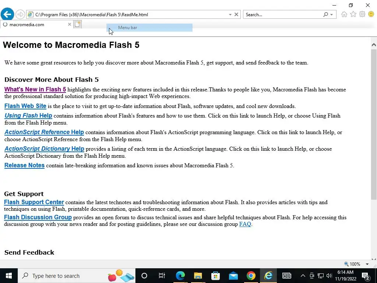Open Task View icon on taskbar
377x283 pixels.
pyautogui.click(x=162, y=276)
